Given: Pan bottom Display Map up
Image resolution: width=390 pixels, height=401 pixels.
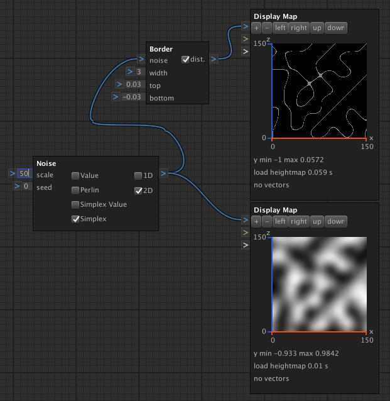Looking at the screenshot, I should coord(317,221).
